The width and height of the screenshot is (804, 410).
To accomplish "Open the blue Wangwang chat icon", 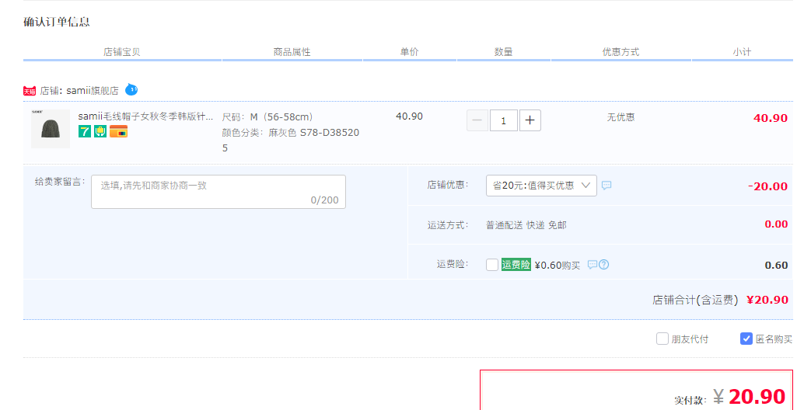I will 131,89.
